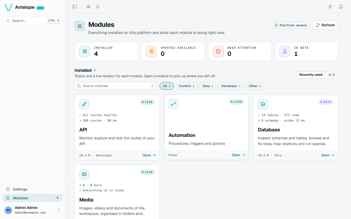The width and height of the screenshot is (351, 219).
Task: Open the Database module
Action: click(328, 155)
